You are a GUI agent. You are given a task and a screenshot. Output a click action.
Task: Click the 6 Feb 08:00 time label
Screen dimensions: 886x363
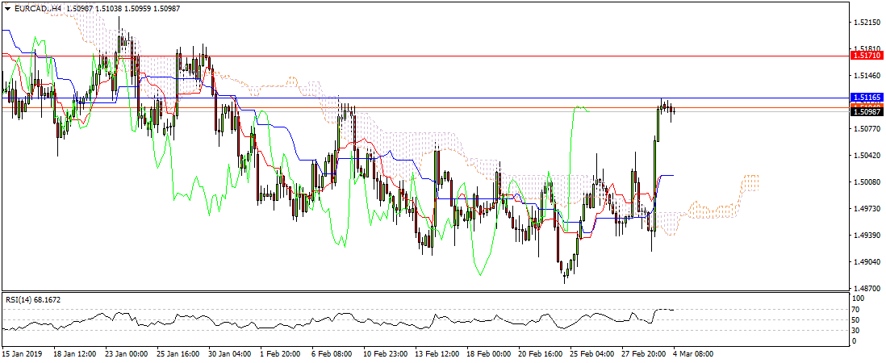331,353
